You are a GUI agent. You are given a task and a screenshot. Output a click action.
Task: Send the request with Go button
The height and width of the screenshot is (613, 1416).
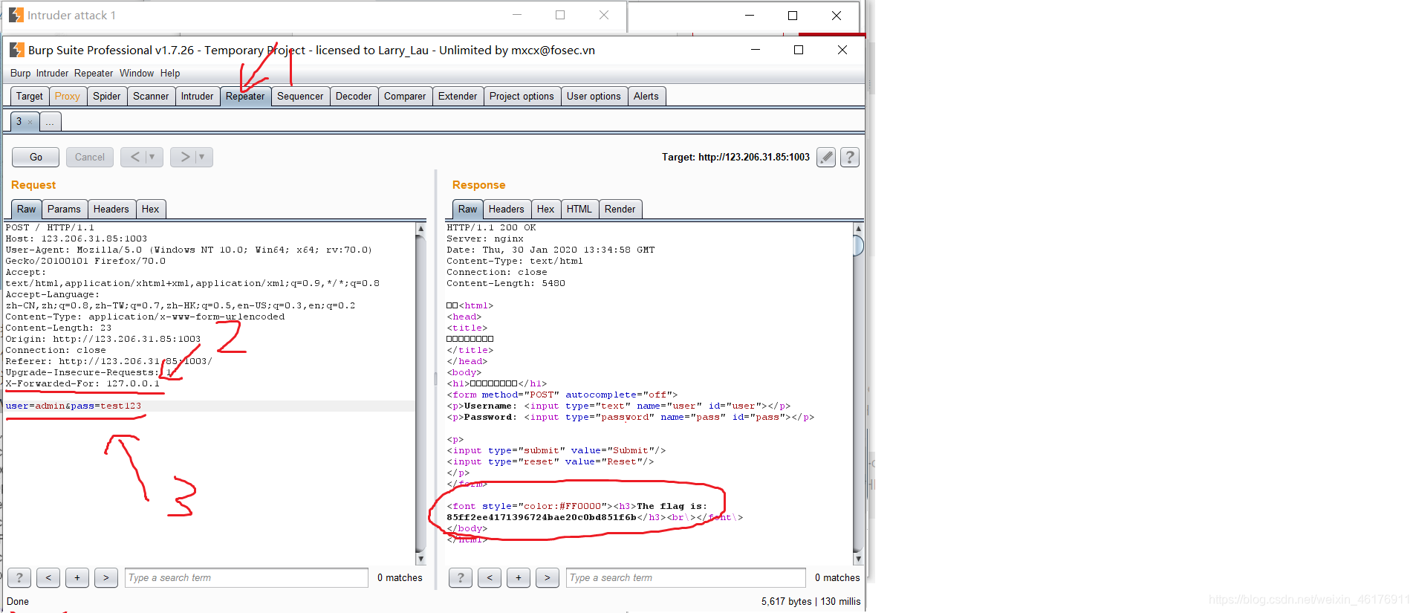point(36,157)
